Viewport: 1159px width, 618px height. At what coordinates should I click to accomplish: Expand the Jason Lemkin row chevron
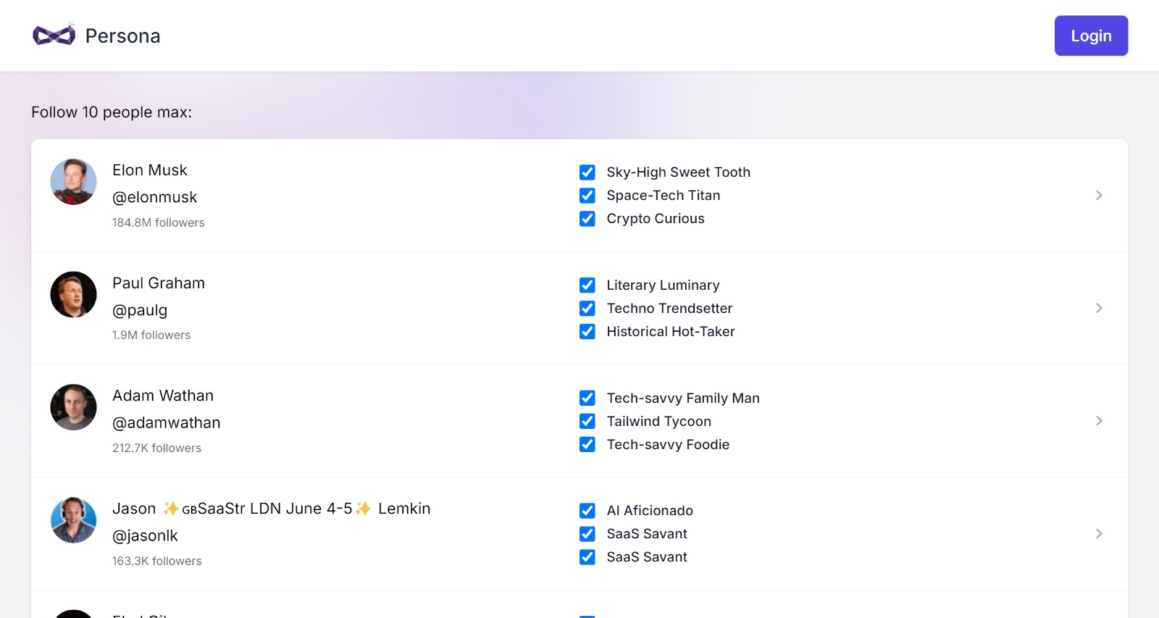point(1098,534)
